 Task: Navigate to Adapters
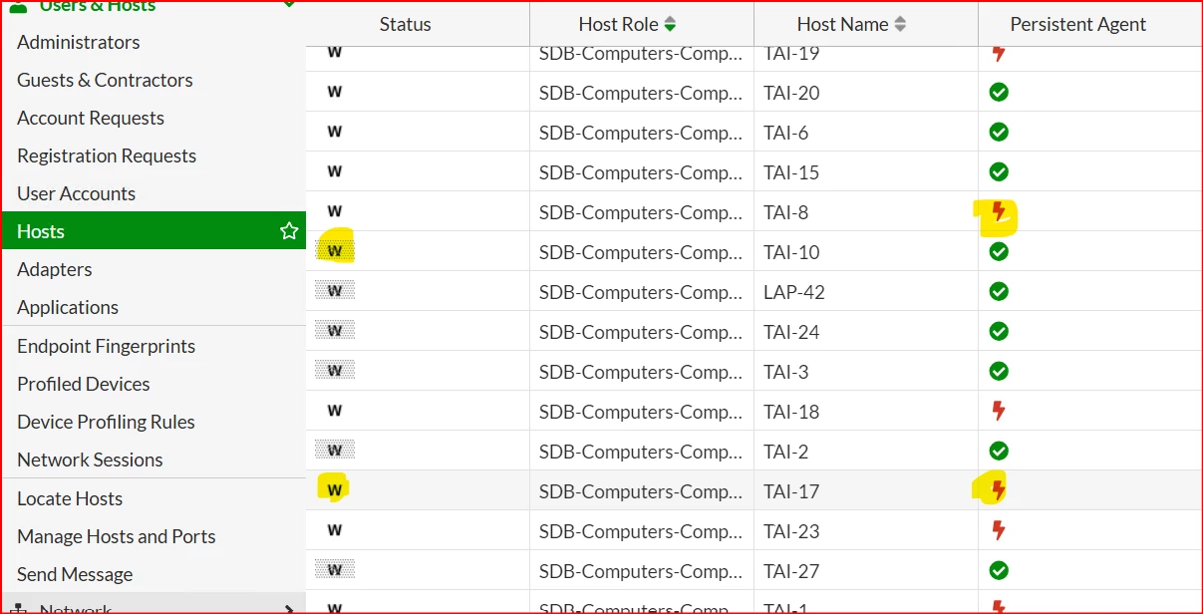(54, 269)
